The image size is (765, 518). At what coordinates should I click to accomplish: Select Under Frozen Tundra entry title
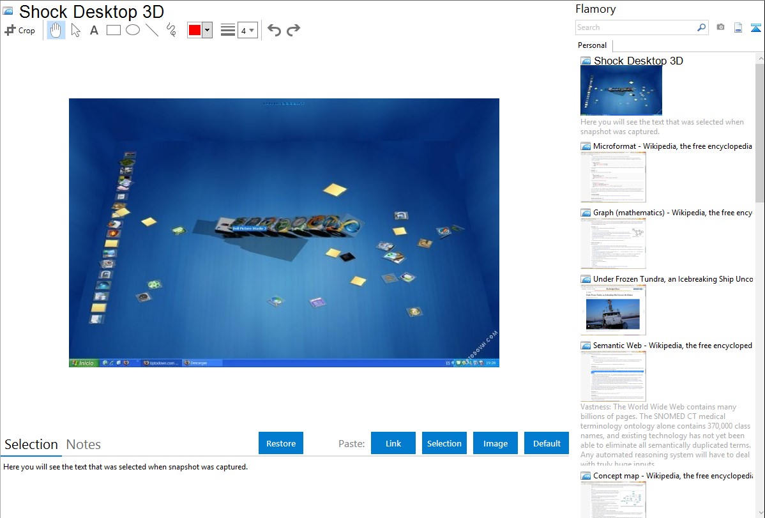coord(673,278)
